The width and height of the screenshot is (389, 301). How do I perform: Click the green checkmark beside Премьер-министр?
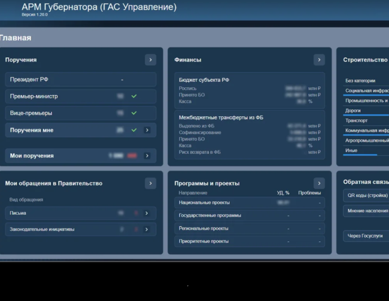(134, 96)
